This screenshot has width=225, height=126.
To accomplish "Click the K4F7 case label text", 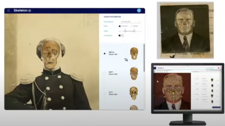I will coord(113,73).
